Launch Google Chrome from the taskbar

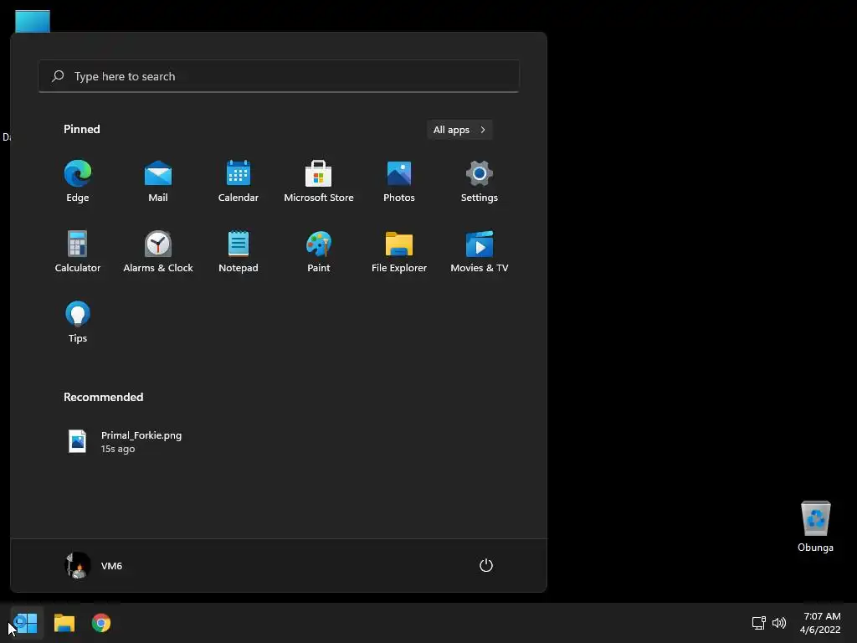point(101,623)
